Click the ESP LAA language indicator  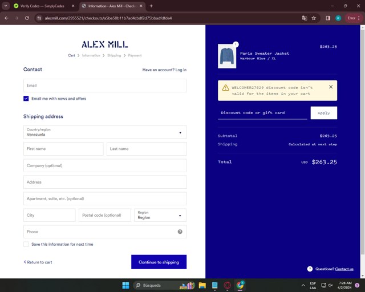coord(313,286)
